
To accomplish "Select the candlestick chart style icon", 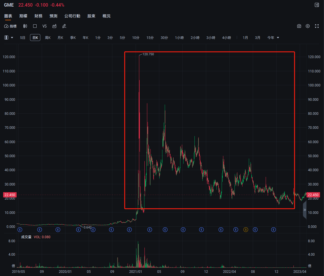I will click(x=25, y=26).
